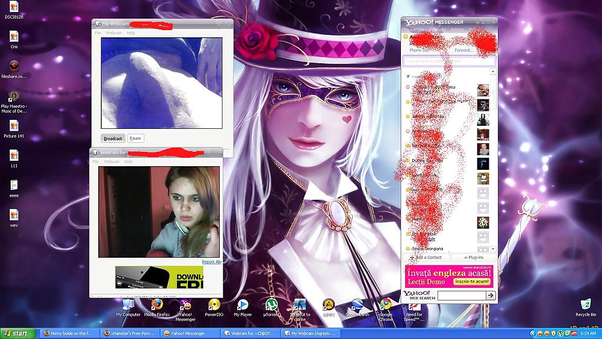Select the Google Earth desktop icon

[357, 308]
